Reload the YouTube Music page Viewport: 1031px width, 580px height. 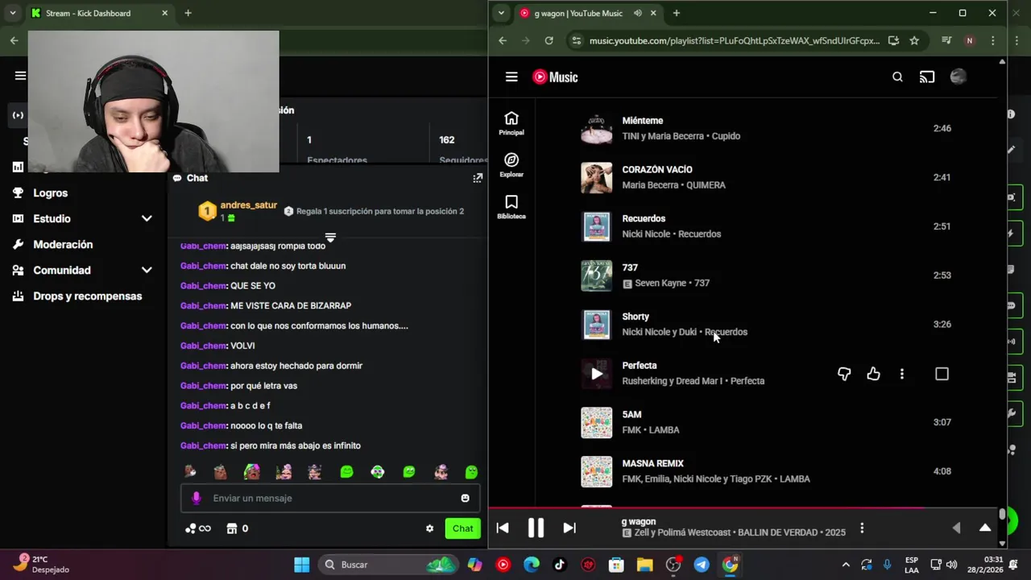coord(549,40)
